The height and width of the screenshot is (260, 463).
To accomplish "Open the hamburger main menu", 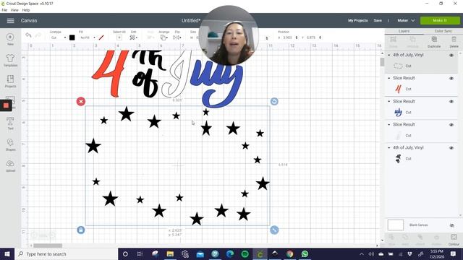I will 10,21.
